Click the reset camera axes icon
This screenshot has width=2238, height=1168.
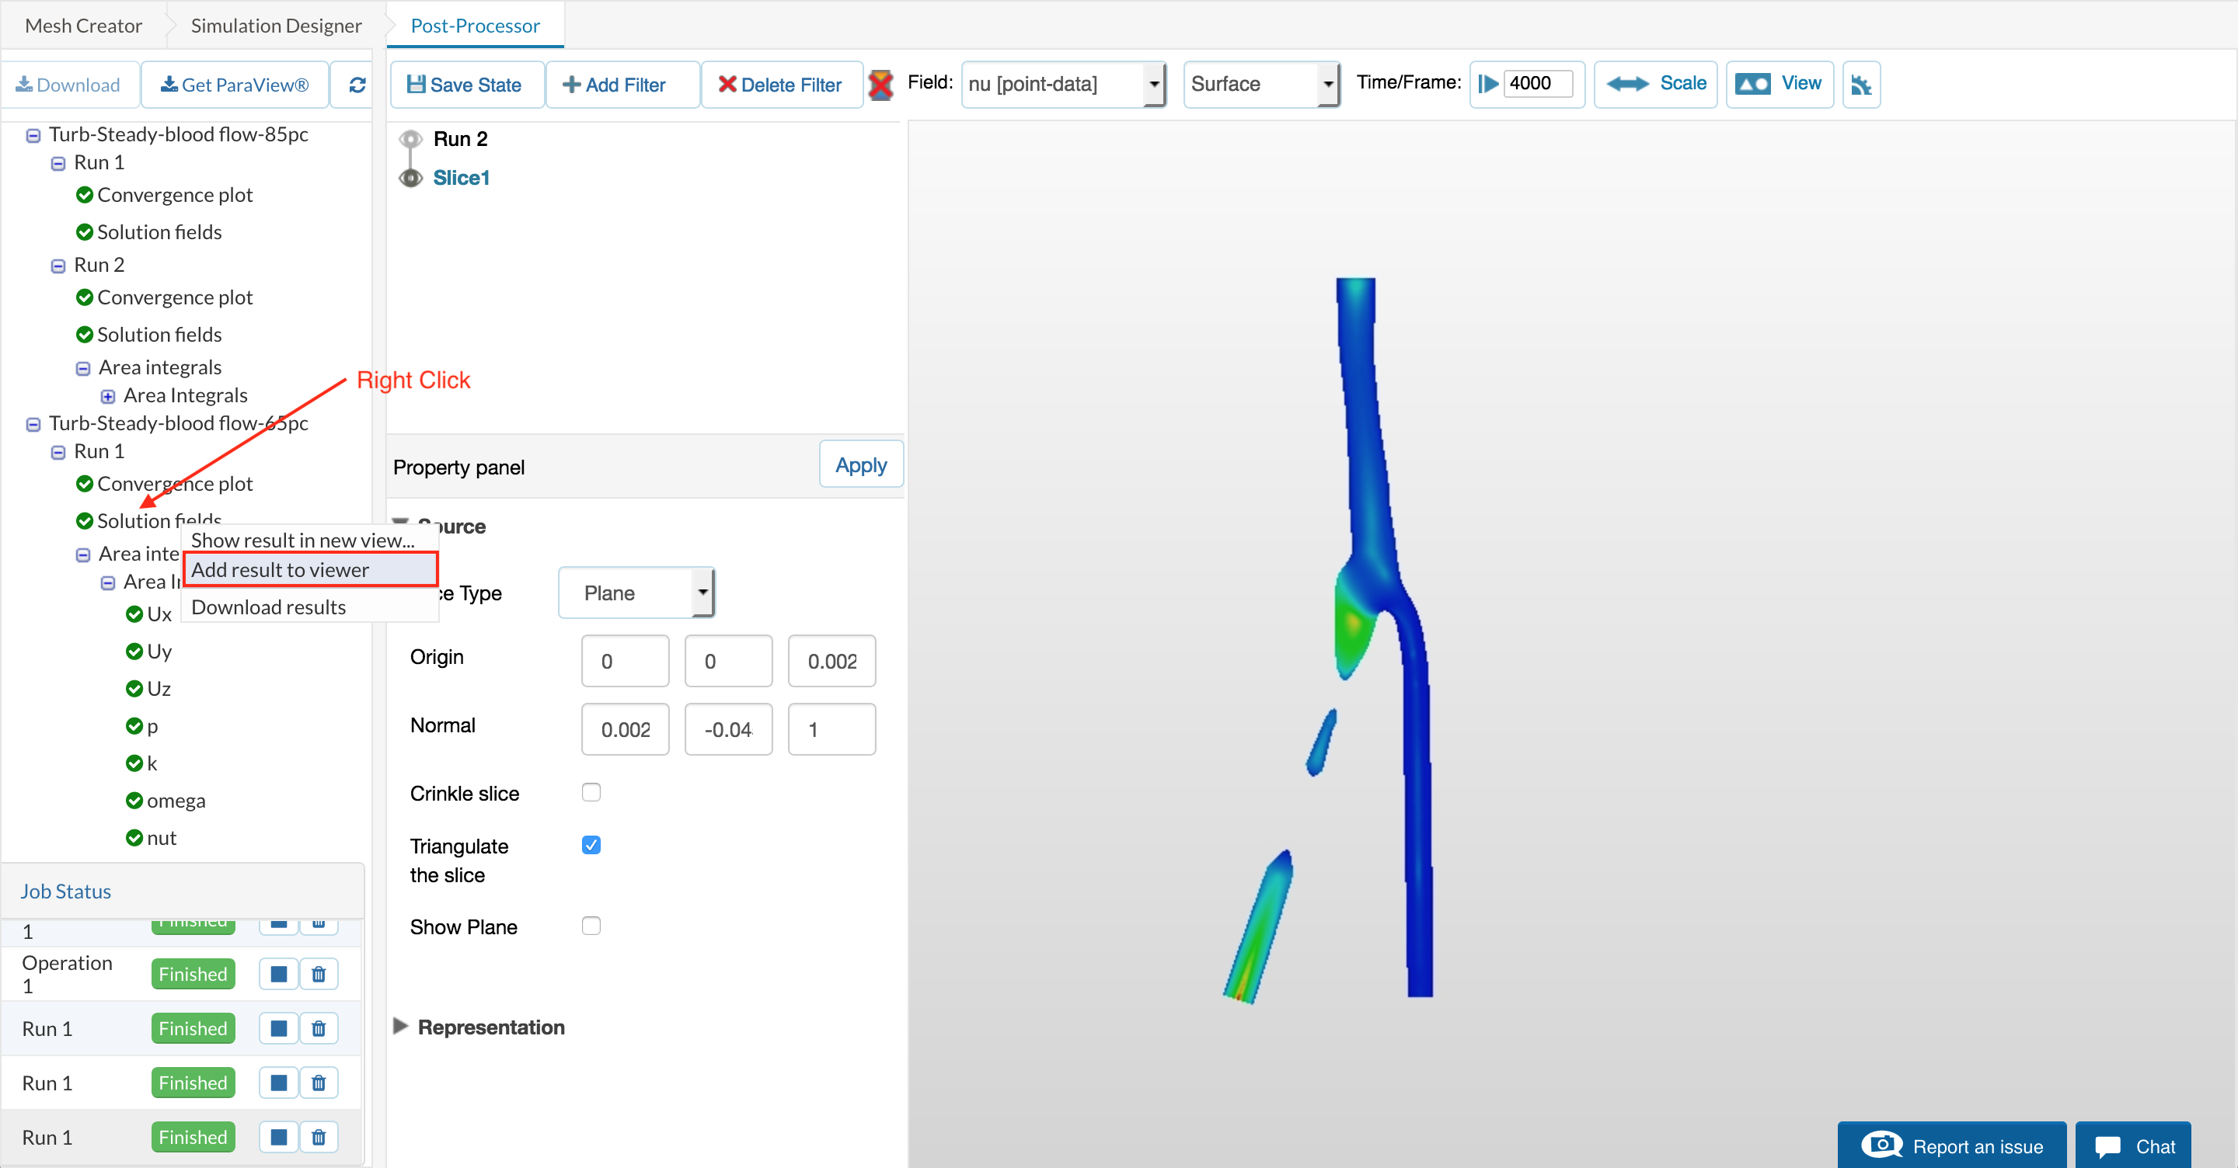[1860, 84]
